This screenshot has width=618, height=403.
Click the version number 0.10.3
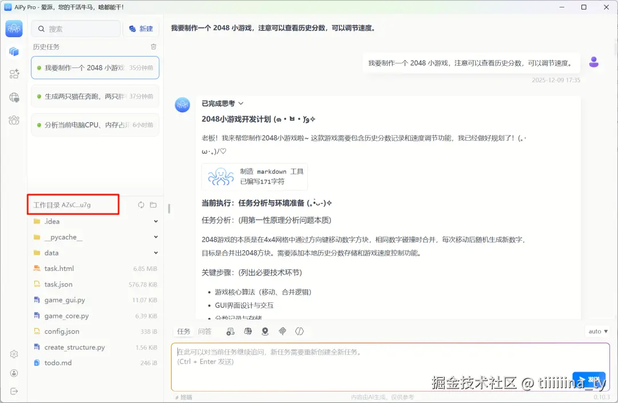click(x=601, y=397)
